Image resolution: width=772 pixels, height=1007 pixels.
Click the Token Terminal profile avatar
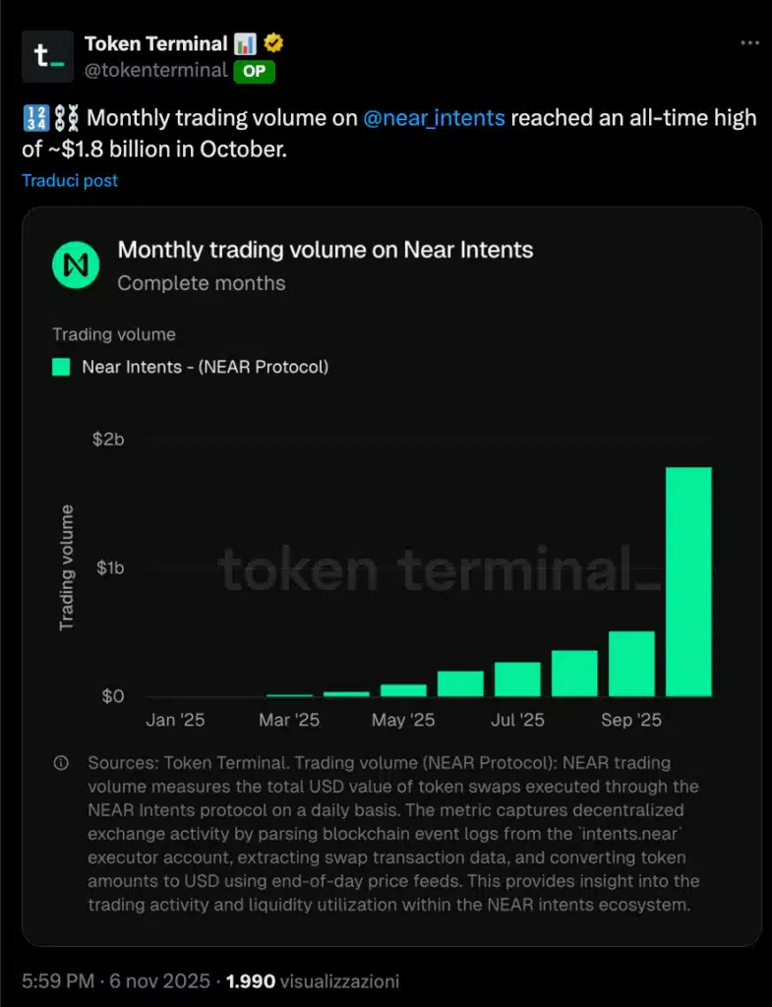point(46,56)
